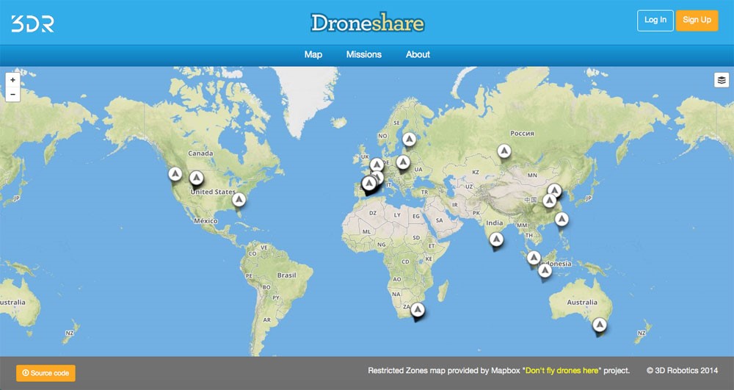734x390 pixels.
Task: Select the drone marker near Sweden label
Action: pyautogui.click(x=409, y=139)
